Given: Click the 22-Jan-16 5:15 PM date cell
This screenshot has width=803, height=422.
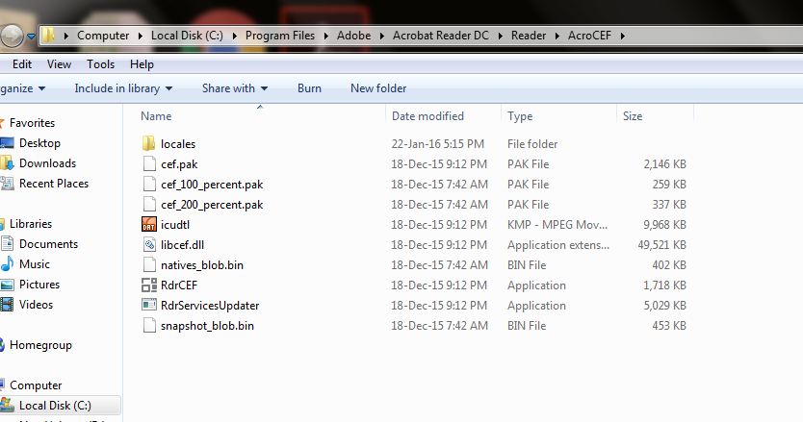Looking at the screenshot, I should 437,144.
